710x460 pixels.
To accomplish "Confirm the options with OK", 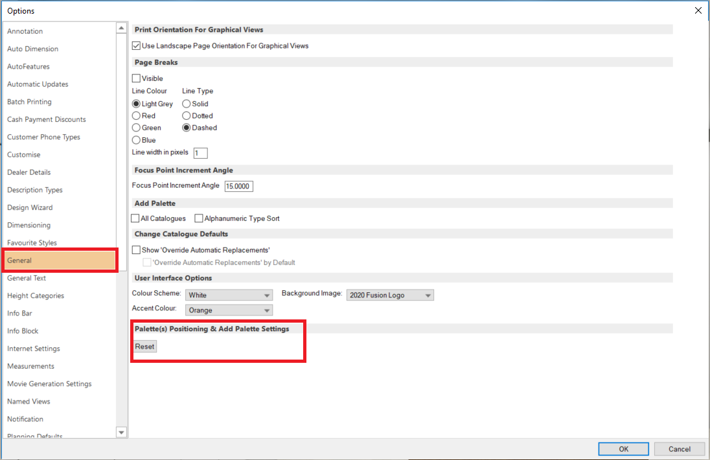I will point(623,449).
